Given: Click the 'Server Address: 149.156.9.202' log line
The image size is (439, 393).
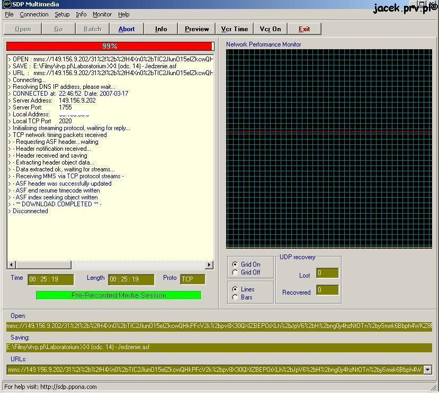Looking at the screenshot, I should pyautogui.click(x=52, y=100).
